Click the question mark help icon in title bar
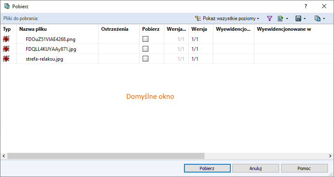The image size is (334, 177). coord(305,6)
